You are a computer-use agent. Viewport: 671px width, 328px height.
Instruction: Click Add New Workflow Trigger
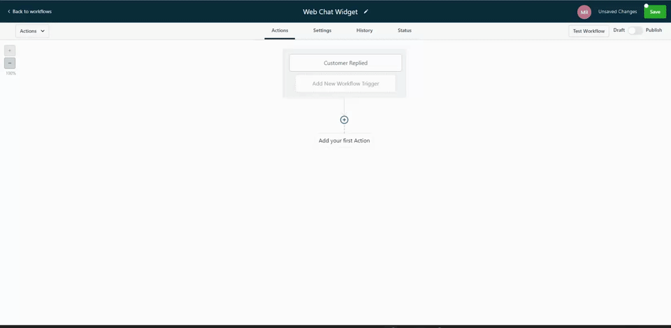pos(345,84)
